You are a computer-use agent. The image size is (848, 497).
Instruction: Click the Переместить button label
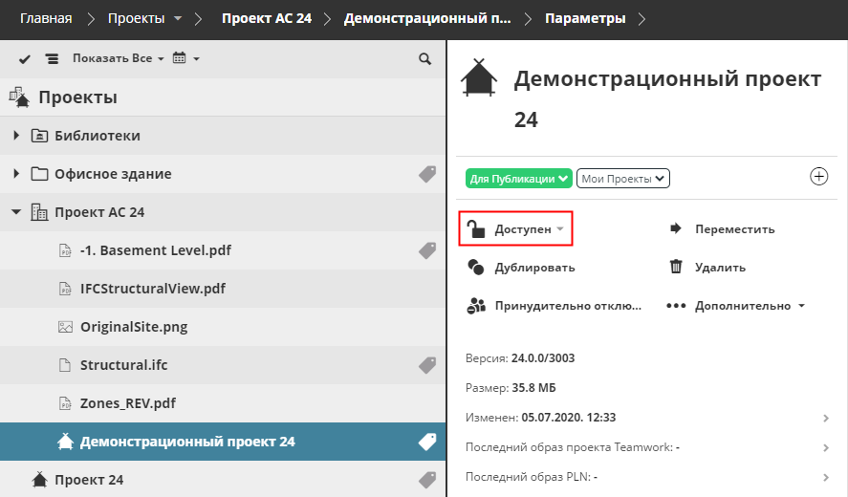(x=734, y=229)
